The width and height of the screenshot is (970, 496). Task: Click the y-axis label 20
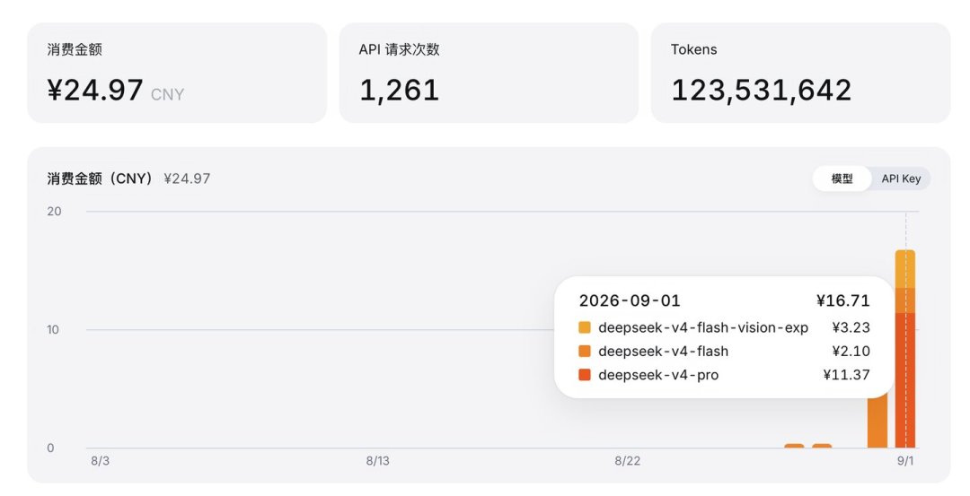(x=54, y=212)
